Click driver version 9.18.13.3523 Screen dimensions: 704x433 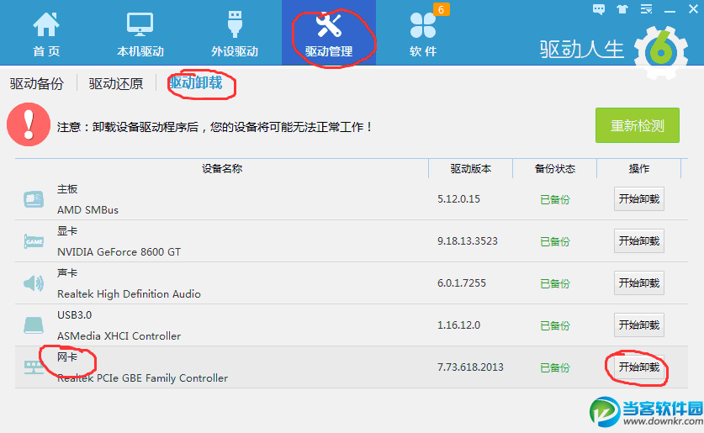(468, 241)
